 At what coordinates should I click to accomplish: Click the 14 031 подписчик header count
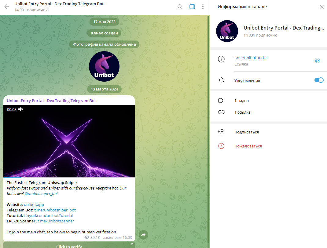tap(31, 10)
